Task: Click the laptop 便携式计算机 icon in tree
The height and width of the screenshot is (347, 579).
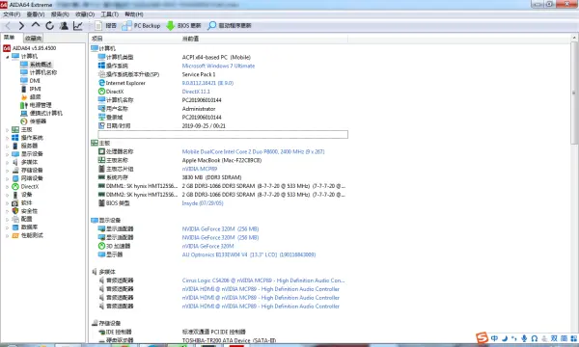Action: 24,113
